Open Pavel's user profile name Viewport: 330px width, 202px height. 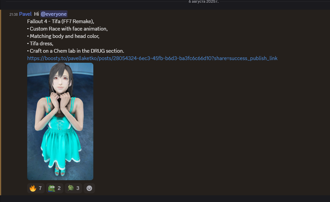25,14
